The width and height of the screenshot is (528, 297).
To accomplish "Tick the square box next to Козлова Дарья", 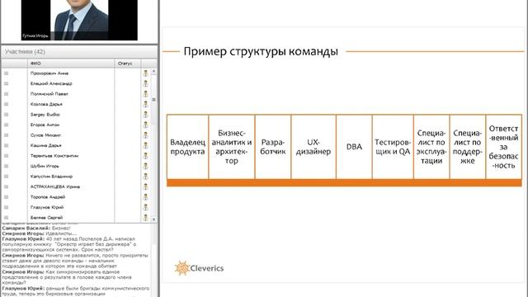I will (x=6, y=104).
